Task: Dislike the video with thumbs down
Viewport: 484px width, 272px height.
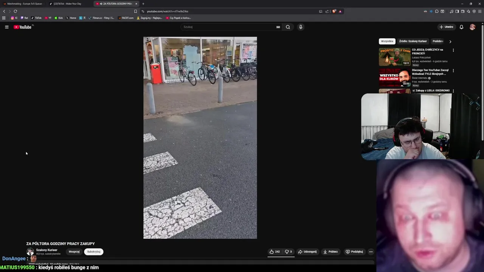Action: [289, 252]
